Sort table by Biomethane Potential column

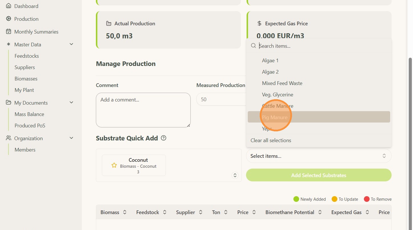[x=320, y=212]
